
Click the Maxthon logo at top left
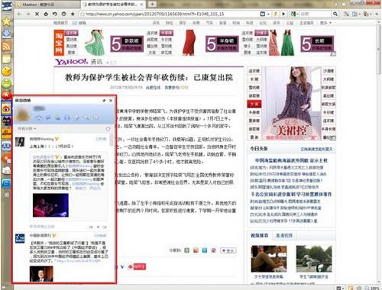[x=6, y=5]
